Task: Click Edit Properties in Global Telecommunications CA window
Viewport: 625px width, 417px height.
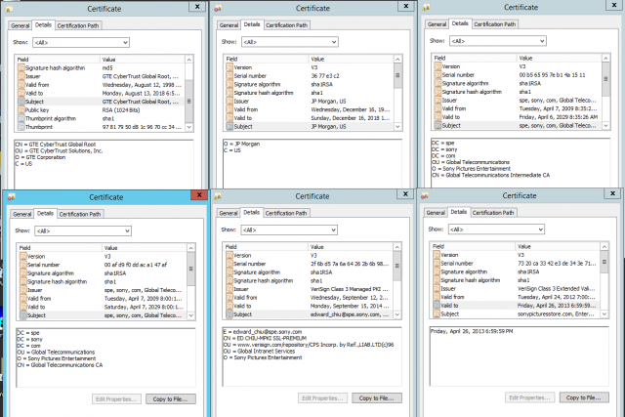Action: pos(116,399)
